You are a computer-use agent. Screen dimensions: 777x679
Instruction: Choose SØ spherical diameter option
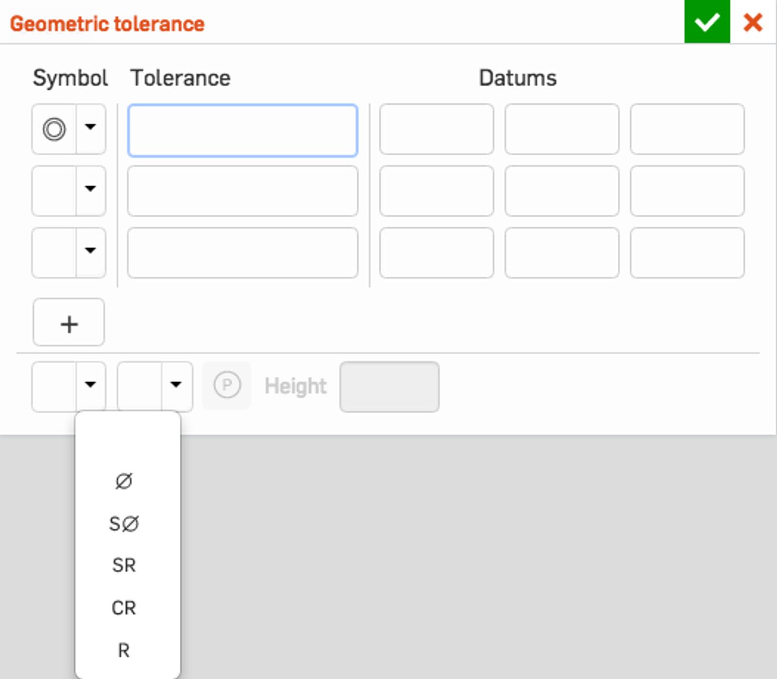[x=124, y=524]
